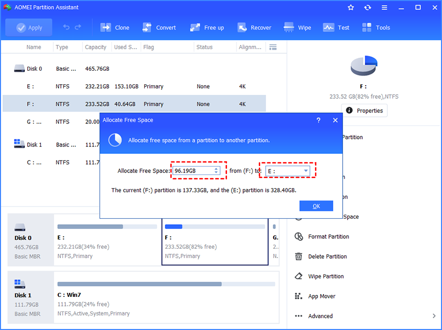
Task: Sort by the Name column header
Action: (x=34, y=47)
